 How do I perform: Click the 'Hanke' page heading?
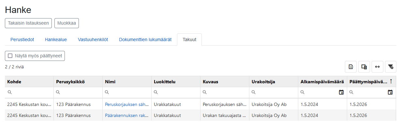(18, 10)
